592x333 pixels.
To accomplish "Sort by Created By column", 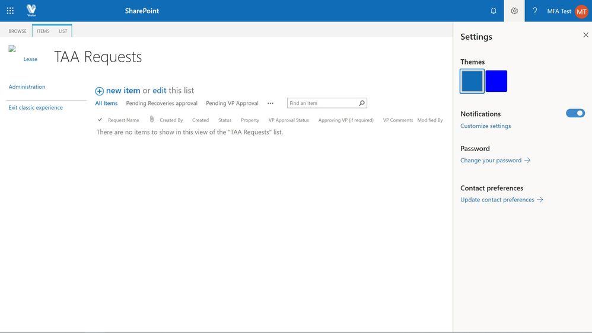I will (x=171, y=120).
